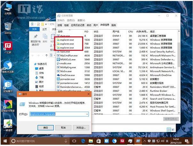Open Microsoft Edge from the taskbar
The height and width of the screenshot is (146, 193).
click(x=83, y=141)
